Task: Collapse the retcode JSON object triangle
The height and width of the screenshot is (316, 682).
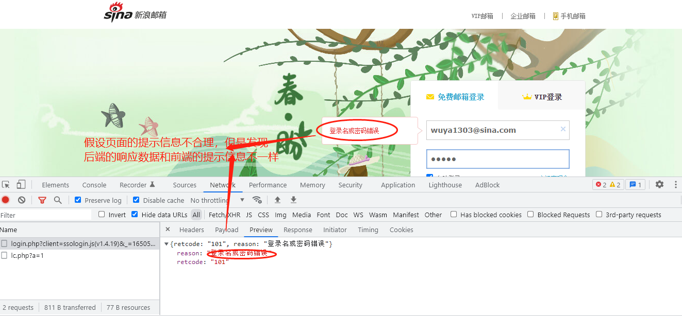Action: click(167, 244)
